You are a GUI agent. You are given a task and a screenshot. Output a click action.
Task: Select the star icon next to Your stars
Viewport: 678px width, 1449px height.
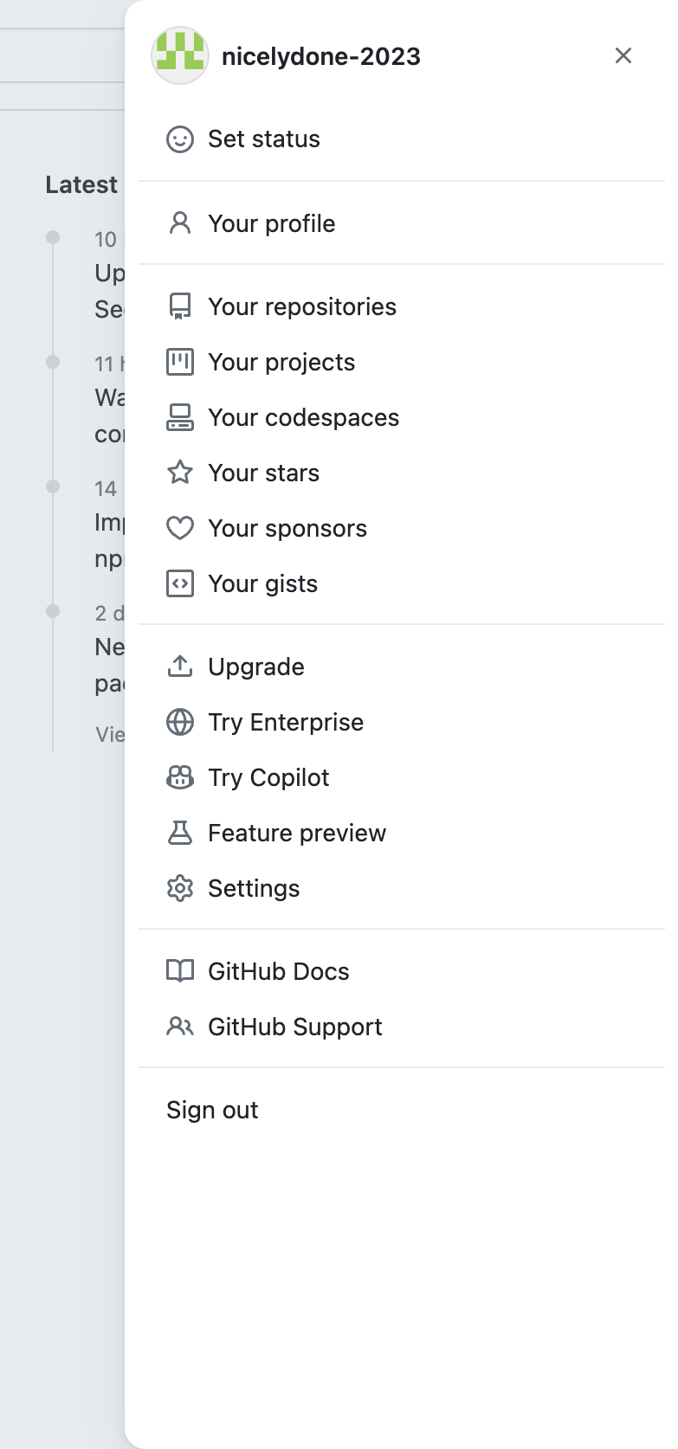pyautogui.click(x=180, y=473)
